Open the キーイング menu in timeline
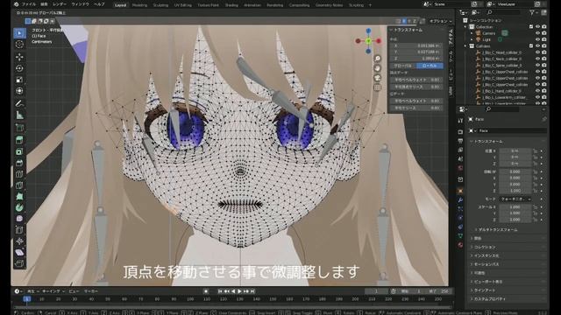The height and width of the screenshot is (315, 561). 53,291
